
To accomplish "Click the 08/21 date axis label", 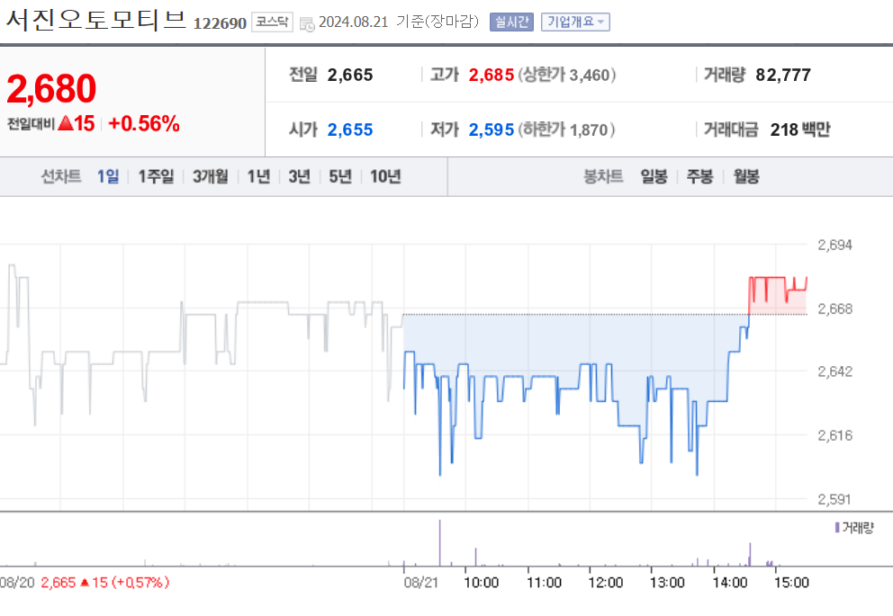I will click(421, 583).
